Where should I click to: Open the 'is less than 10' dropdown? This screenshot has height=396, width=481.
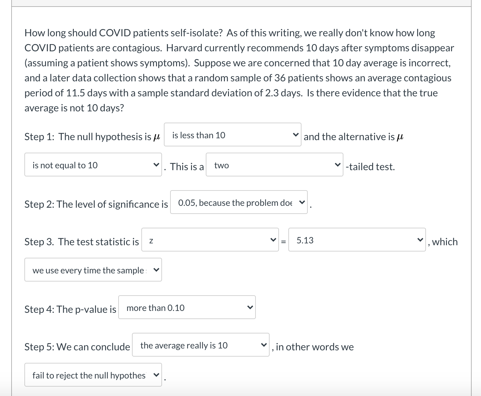233,135
